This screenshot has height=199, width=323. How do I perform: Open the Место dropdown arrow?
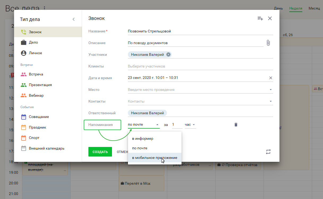click(x=271, y=90)
